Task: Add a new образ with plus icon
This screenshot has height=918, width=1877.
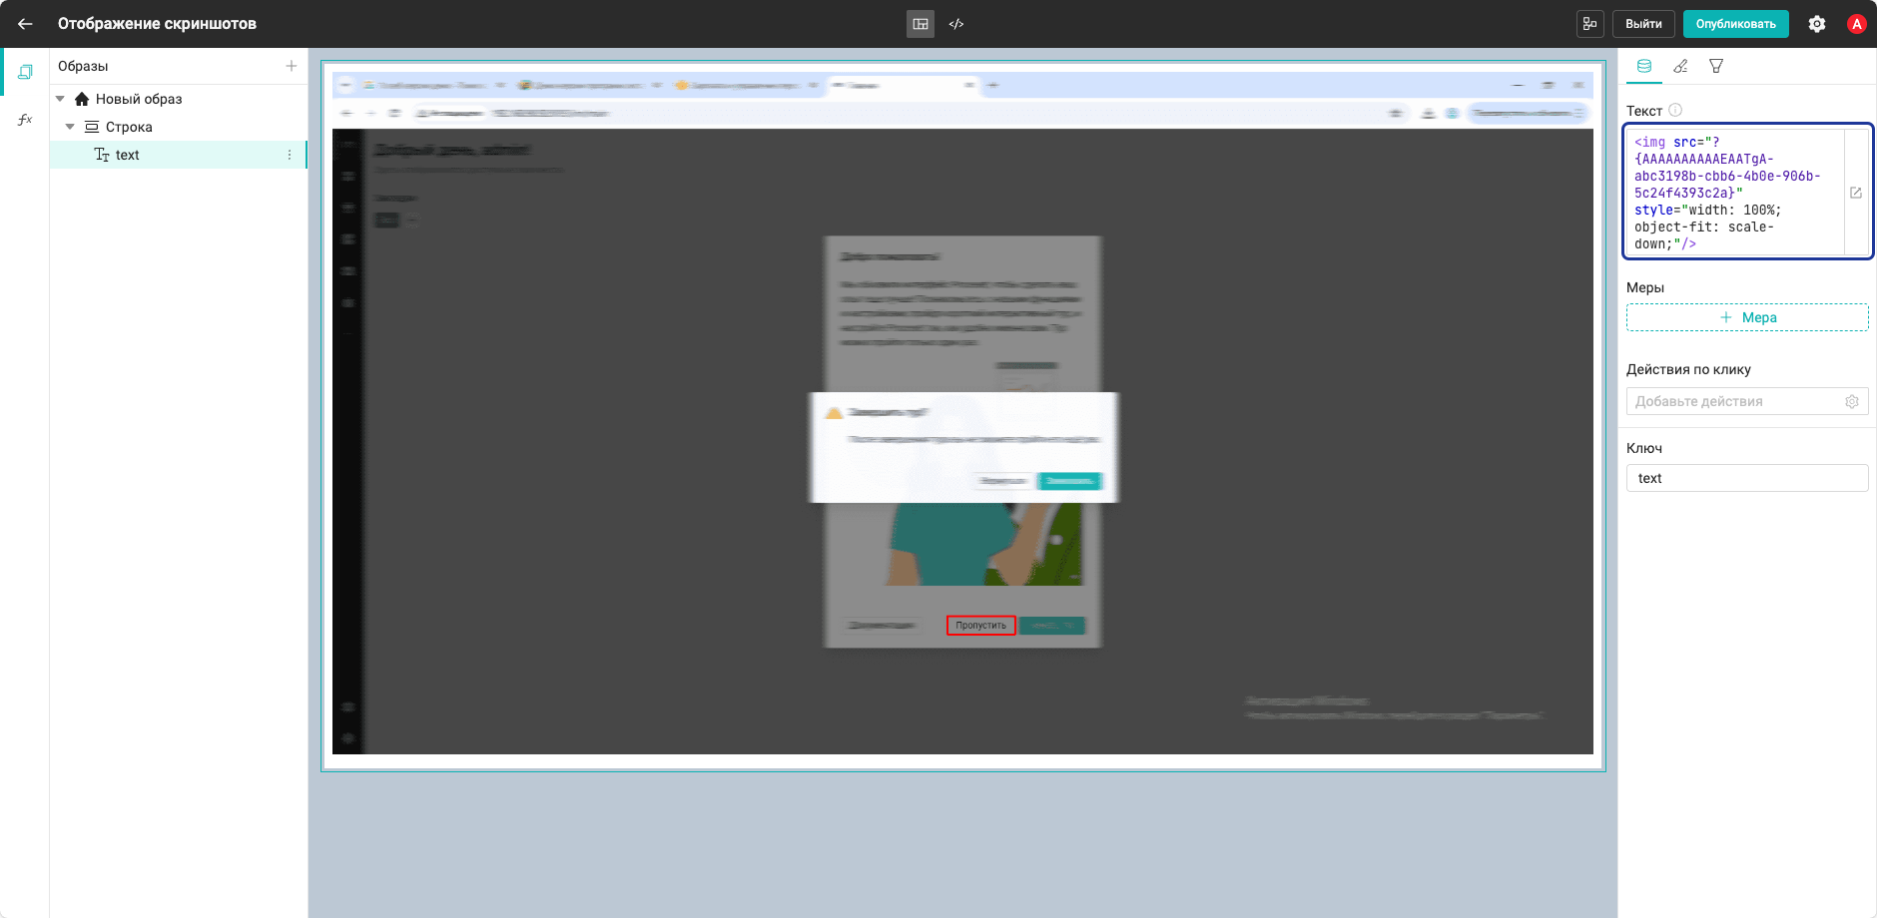Action: point(292,66)
